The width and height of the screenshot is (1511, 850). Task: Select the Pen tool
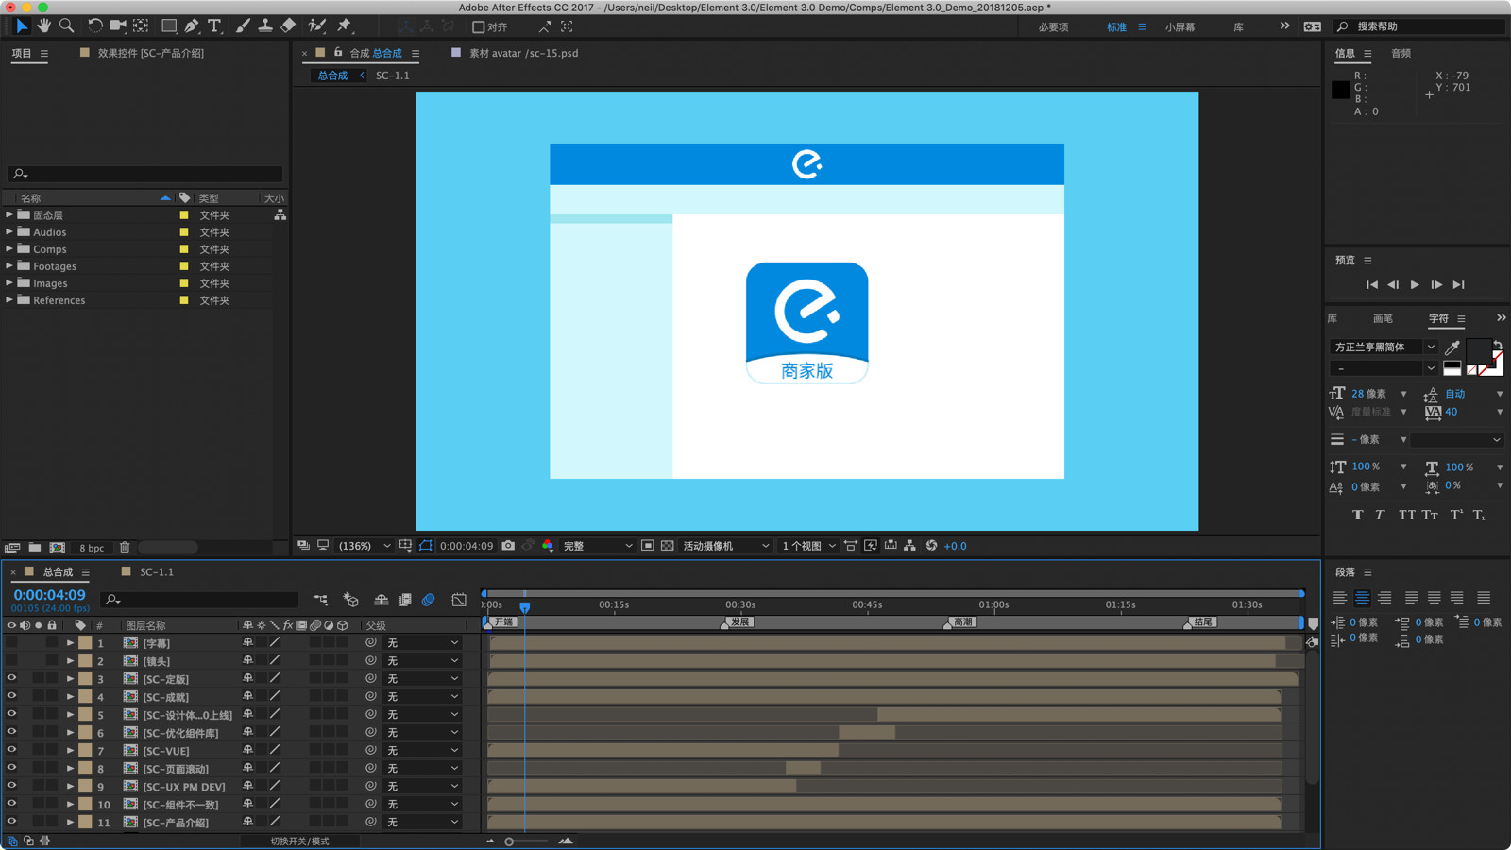(x=192, y=26)
